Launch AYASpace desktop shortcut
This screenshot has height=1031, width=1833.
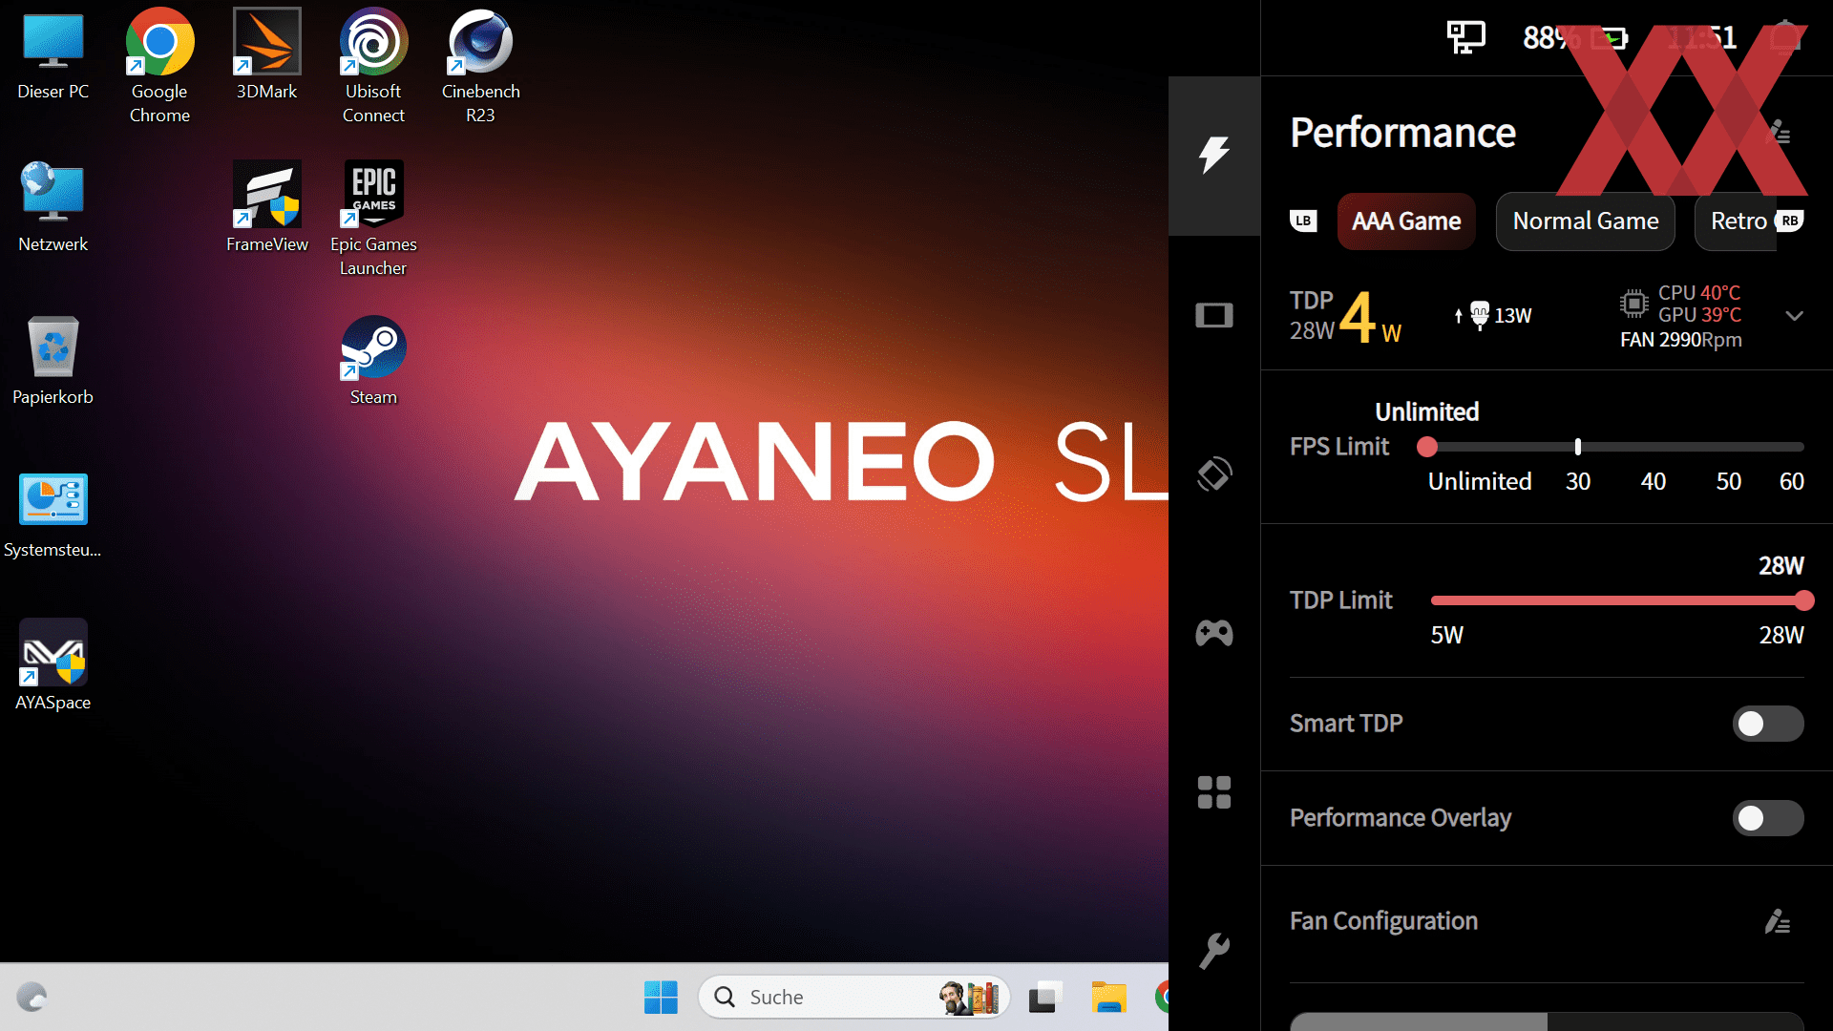[x=53, y=665]
